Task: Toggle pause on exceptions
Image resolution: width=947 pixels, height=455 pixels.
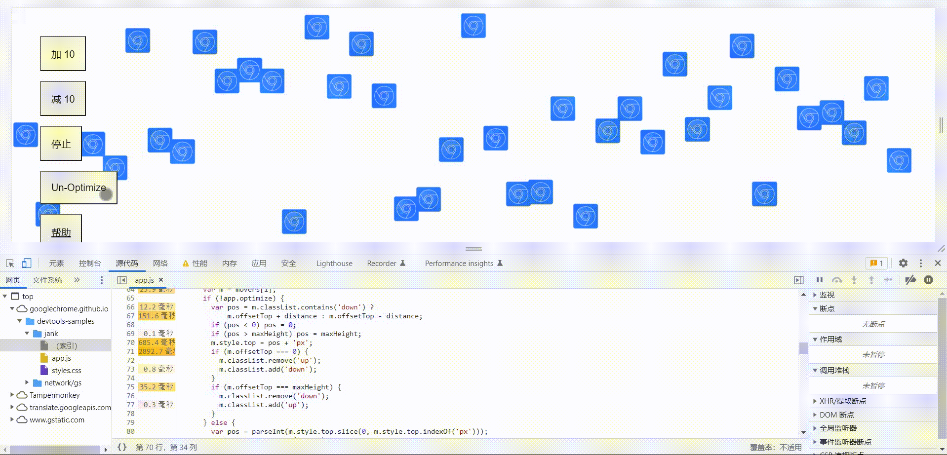Action: [x=928, y=280]
